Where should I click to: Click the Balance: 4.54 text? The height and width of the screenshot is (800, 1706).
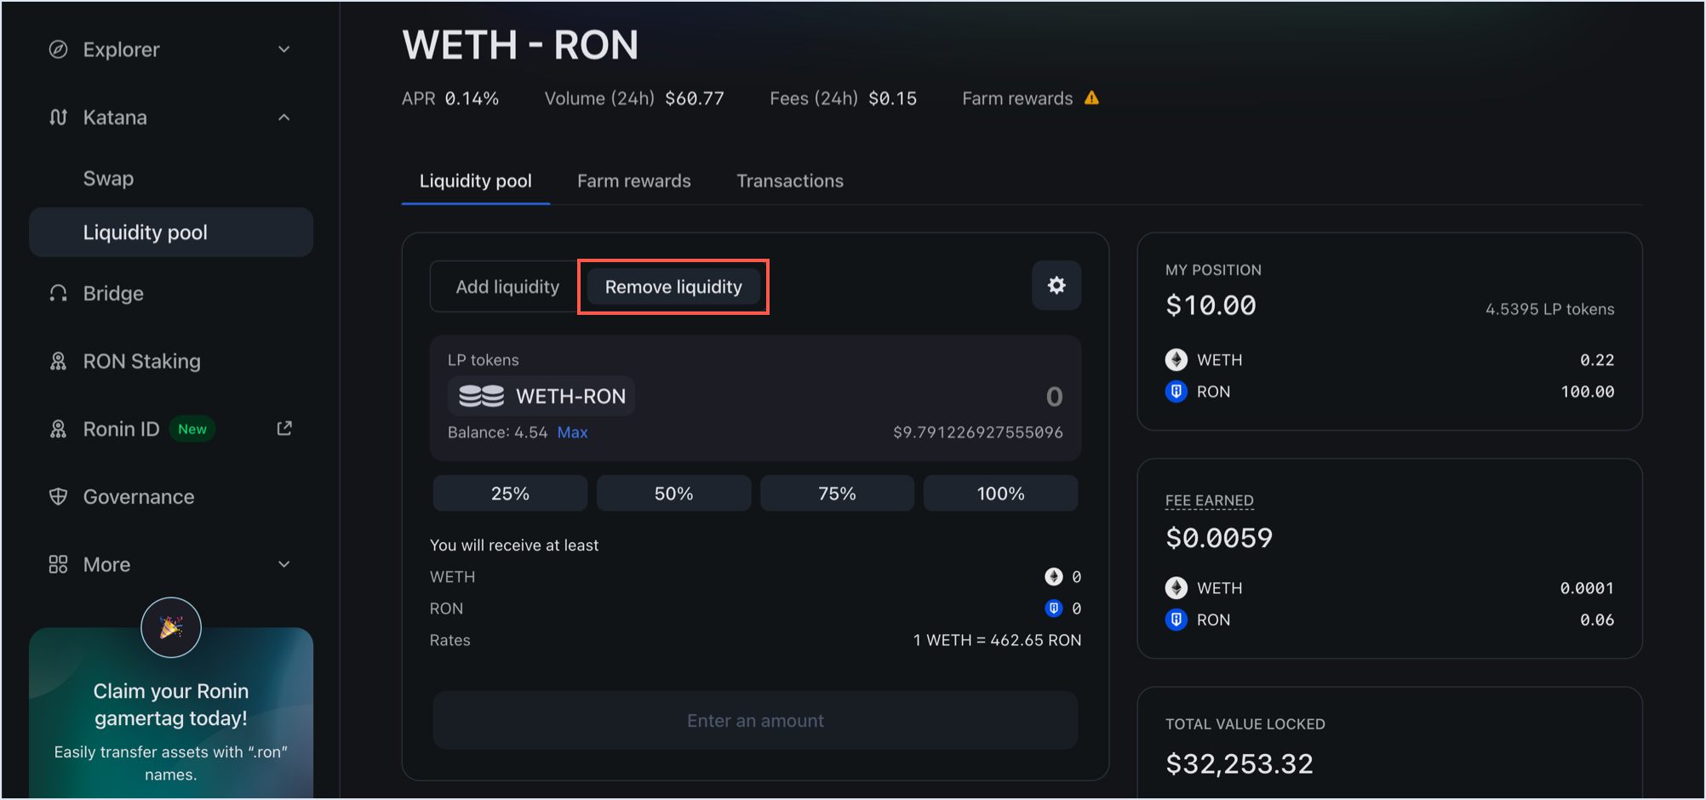click(x=498, y=432)
